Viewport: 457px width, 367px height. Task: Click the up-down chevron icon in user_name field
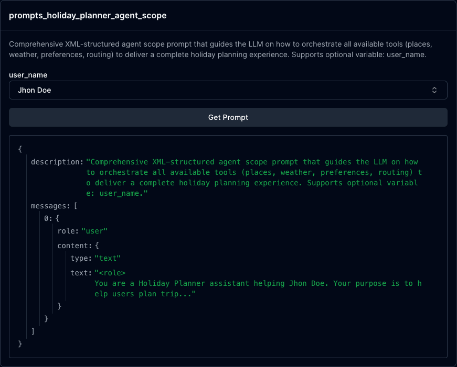[434, 90]
